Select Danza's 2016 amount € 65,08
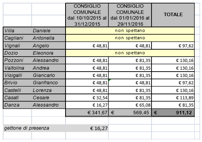202x142 pixels. point(130,105)
